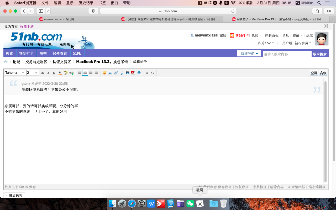The height and width of the screenshot is (210, 336).
Task: Expand the font size dropdown showing 2
Action: [33, 73]
